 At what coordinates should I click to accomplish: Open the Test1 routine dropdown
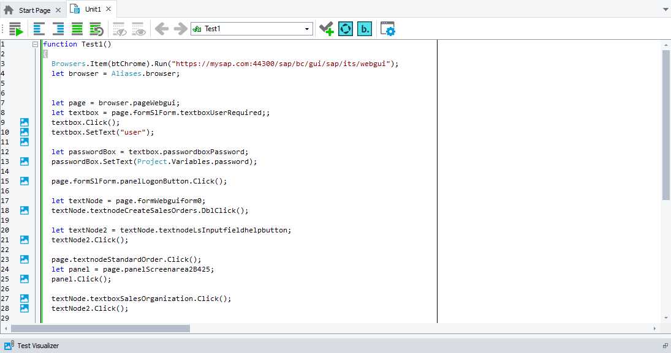pos(307,28)
